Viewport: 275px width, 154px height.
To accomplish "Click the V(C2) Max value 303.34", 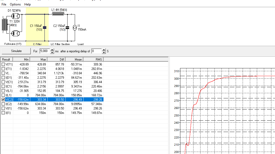I will point(42,100).
